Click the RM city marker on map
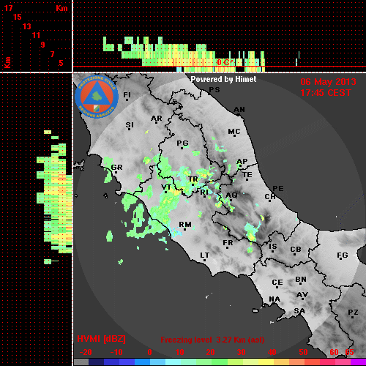The height and width of the screenshot is (366, 366). pyautogui.click(x=185, y=229)
